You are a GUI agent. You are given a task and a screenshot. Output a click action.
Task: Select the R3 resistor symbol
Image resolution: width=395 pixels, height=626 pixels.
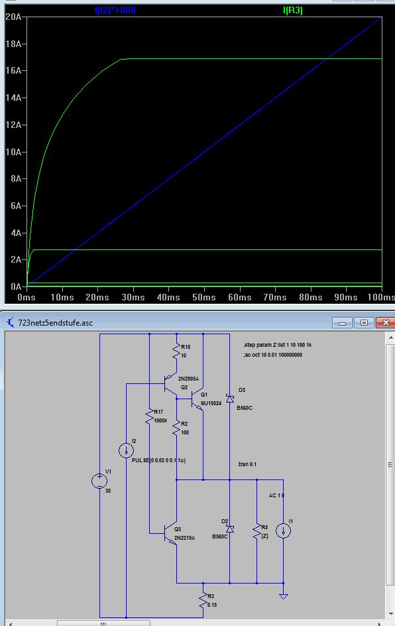(203, 600)
